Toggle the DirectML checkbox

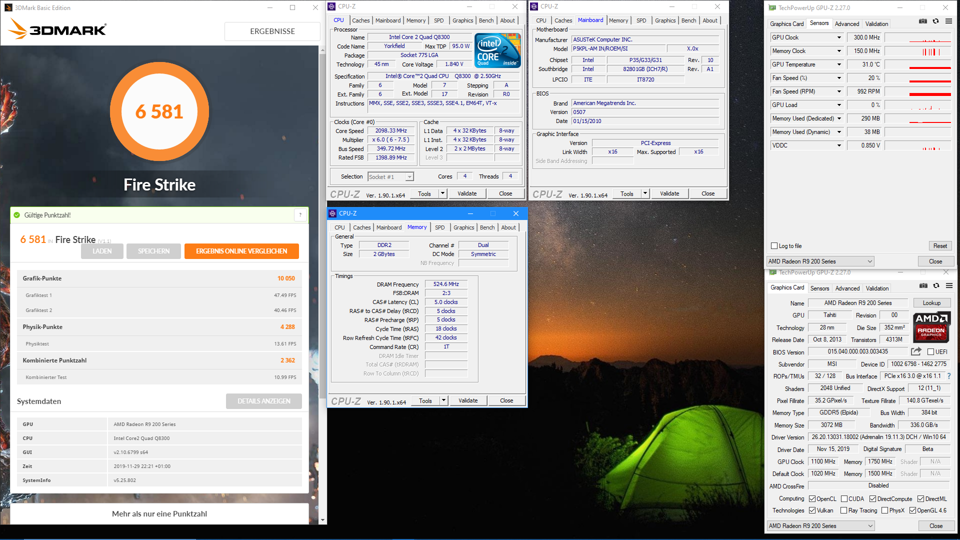point(920,499)
